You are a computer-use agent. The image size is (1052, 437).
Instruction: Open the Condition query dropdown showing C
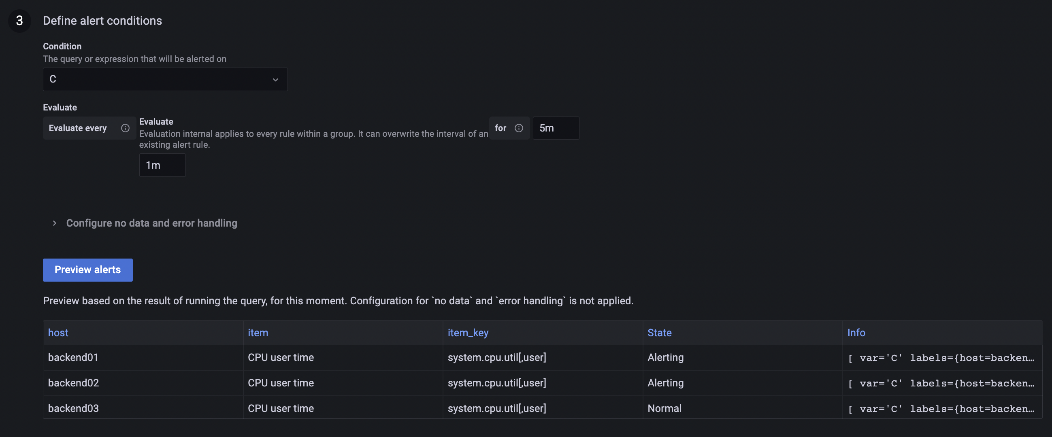pos(165,79)
